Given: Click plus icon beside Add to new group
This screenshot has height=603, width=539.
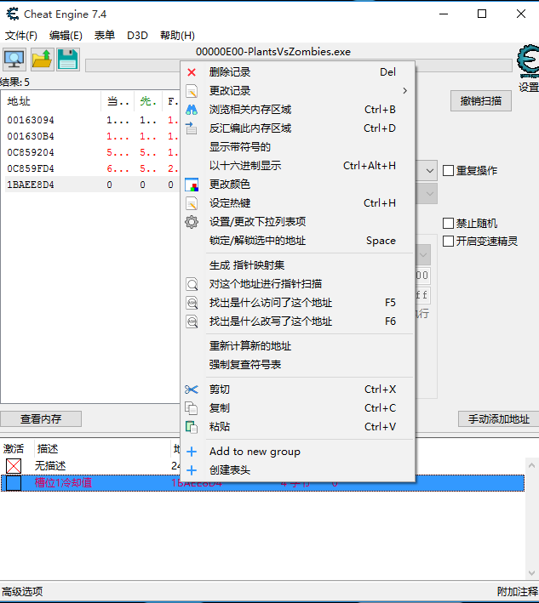Looking at the screenshot, I should (x=192, y=452).
